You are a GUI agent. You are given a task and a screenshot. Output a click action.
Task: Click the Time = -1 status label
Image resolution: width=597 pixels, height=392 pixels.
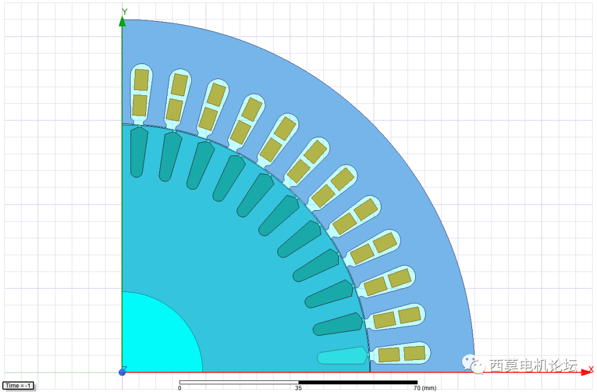click(17, 385)
